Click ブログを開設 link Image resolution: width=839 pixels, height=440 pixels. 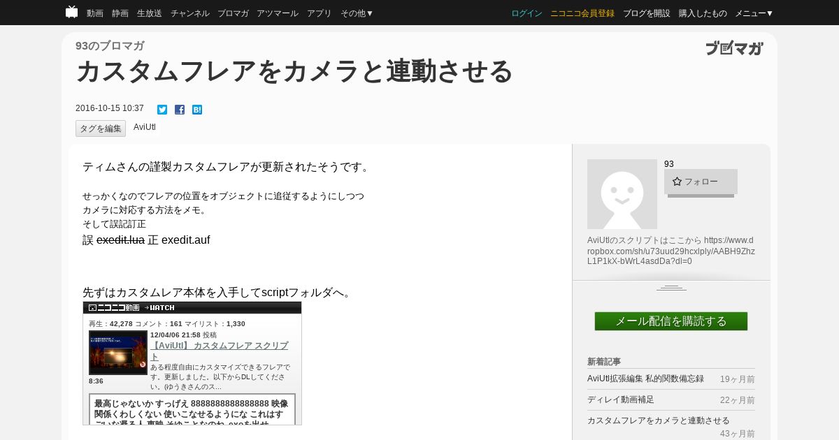click(x=647, y=13)
